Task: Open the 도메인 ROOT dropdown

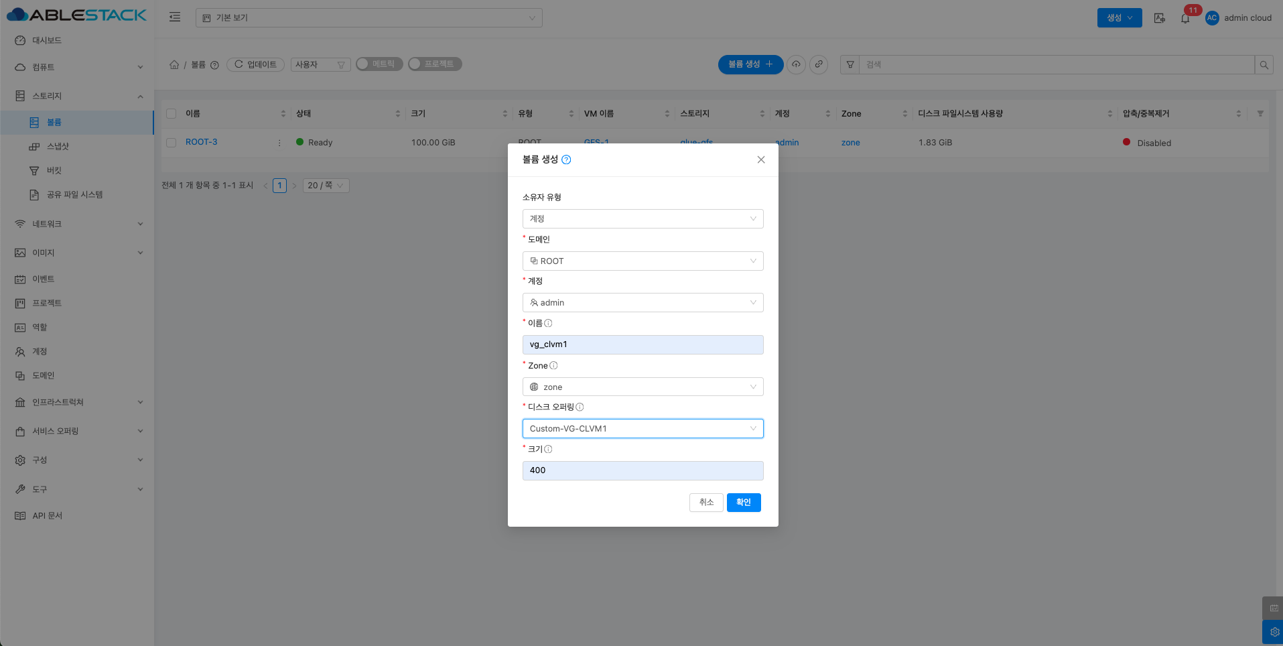Action: (642, 261)
